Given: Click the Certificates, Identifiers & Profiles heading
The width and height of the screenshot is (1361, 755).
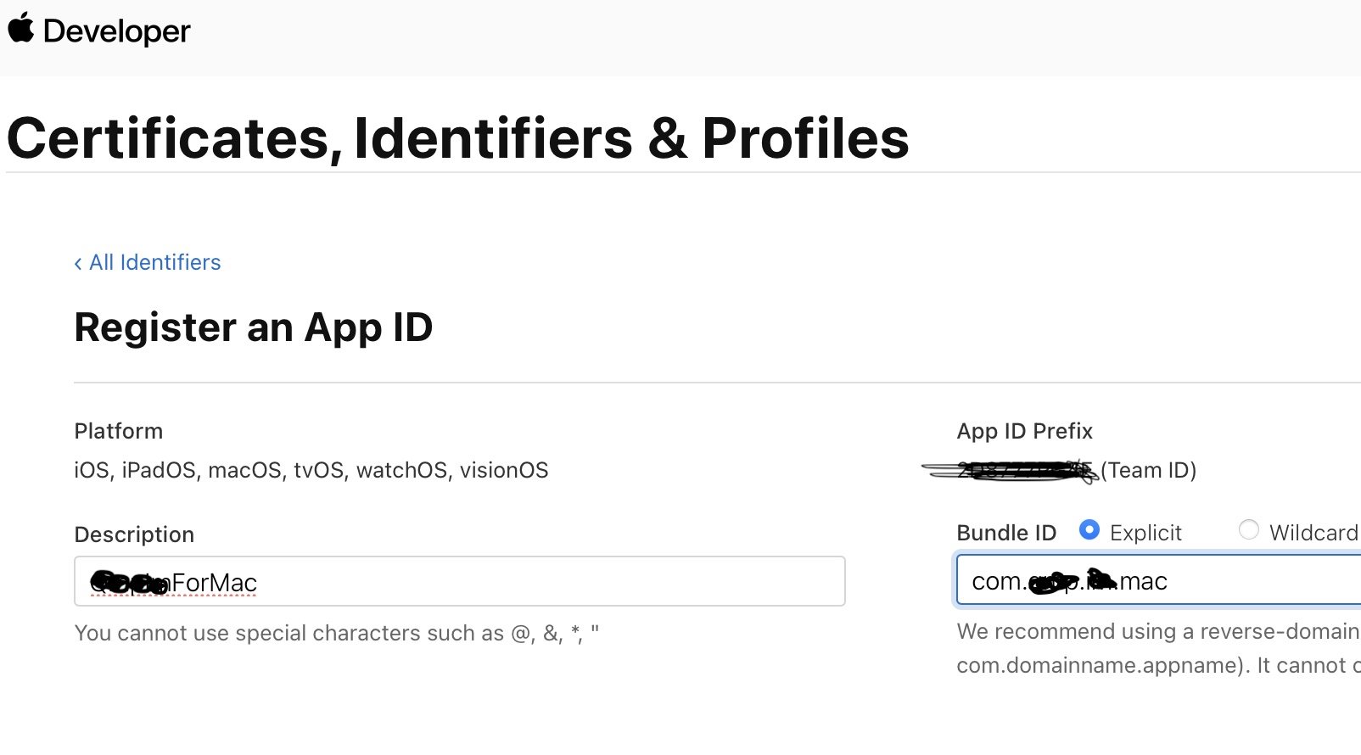Looking at the screenshot, I should pos(458,138).
